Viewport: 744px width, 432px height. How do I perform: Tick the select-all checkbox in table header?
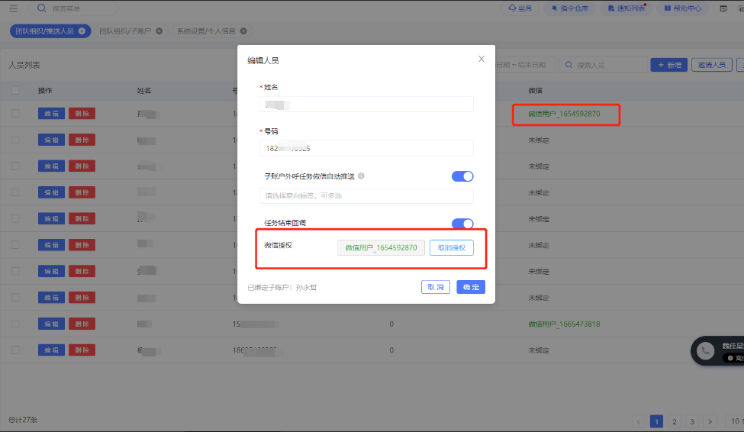click(x=15, y=91)
